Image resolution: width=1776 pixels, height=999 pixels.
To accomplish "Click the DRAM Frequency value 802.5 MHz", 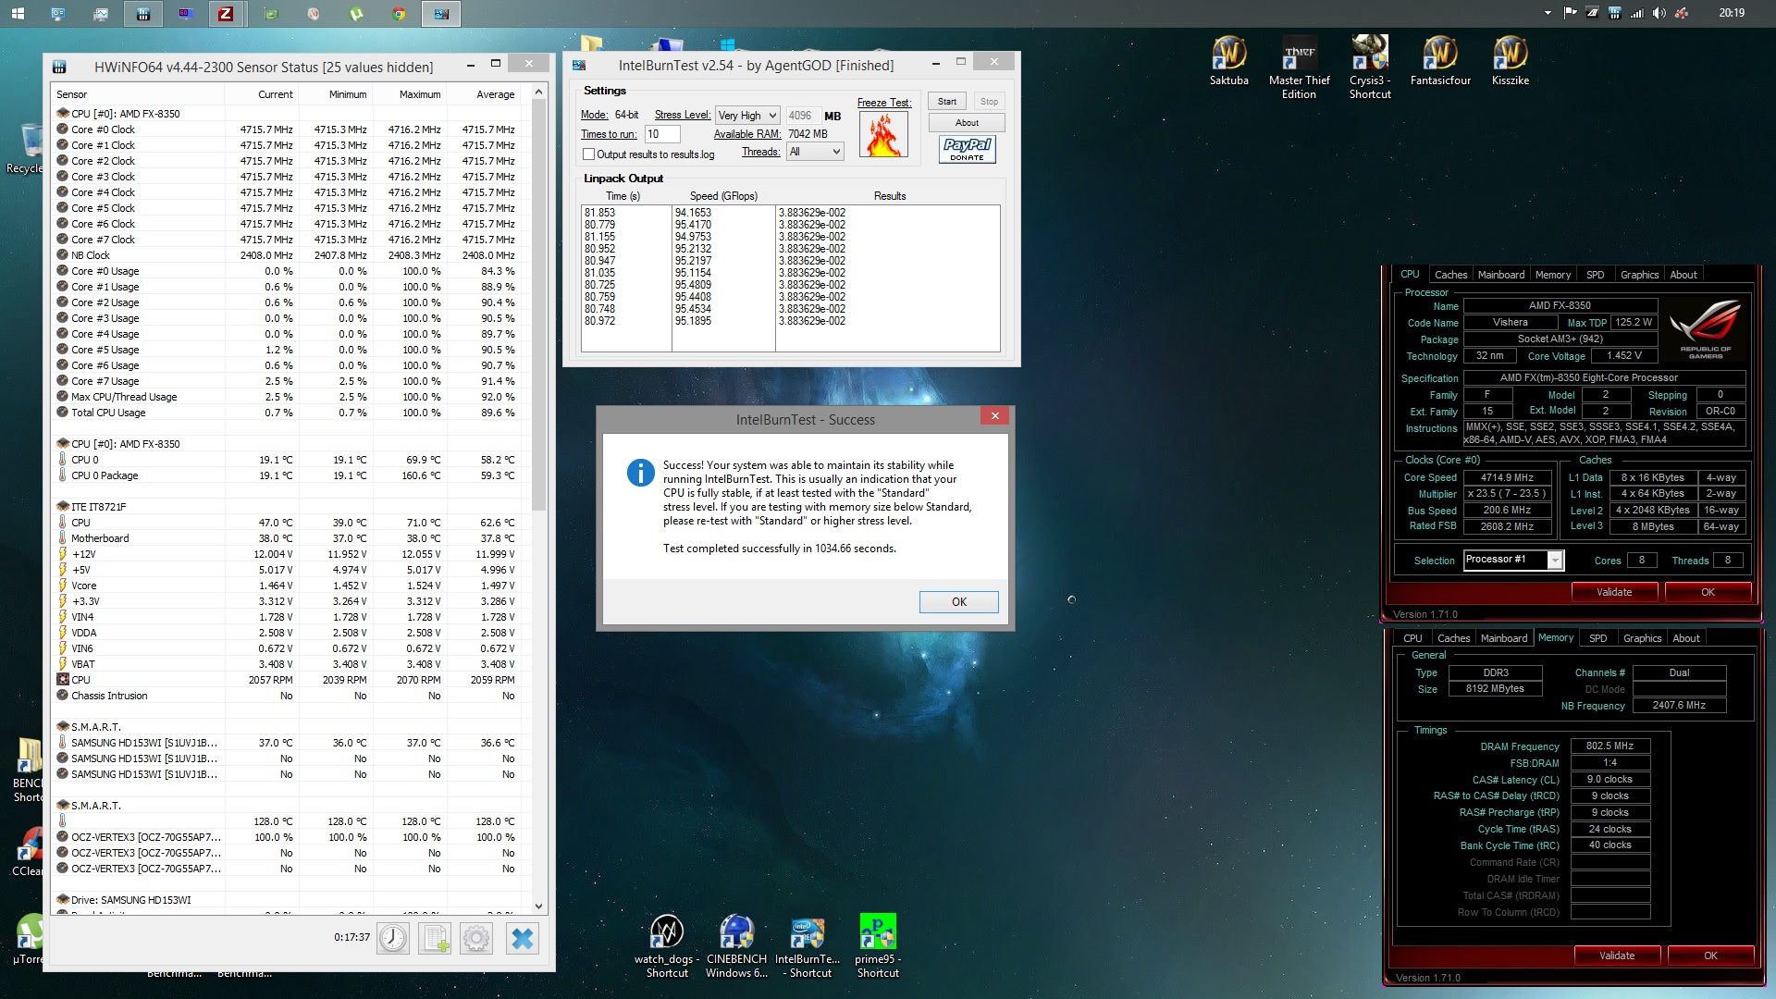I will pyautogui.click(x=1609, y=746).
